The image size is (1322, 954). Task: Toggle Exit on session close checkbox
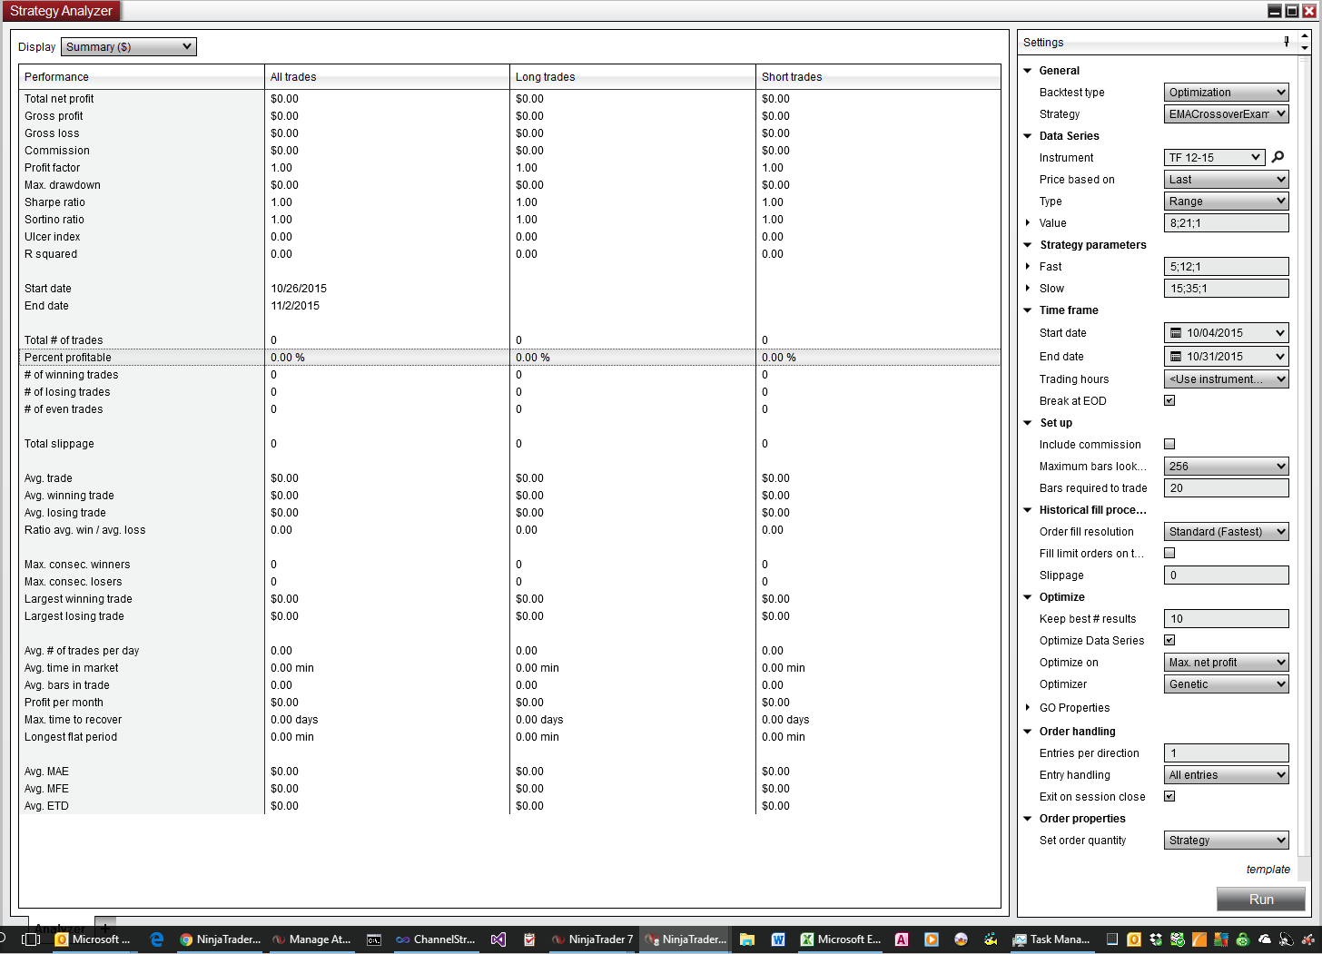(1169, 796)
